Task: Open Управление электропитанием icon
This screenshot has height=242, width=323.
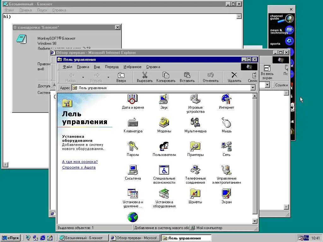Action: click(x=226, y=175)
